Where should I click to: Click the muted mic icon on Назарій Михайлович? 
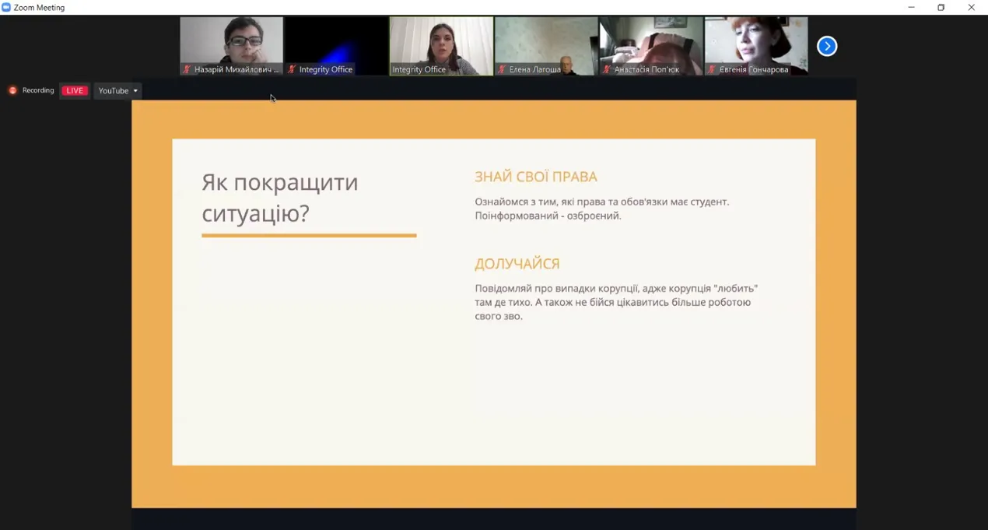tap(187, 69)
